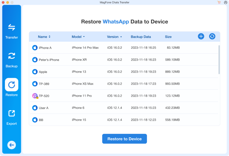Viewport: 229px width, 156px height.
Task: Click the refresh backup list icon
Action: point(212,36)
